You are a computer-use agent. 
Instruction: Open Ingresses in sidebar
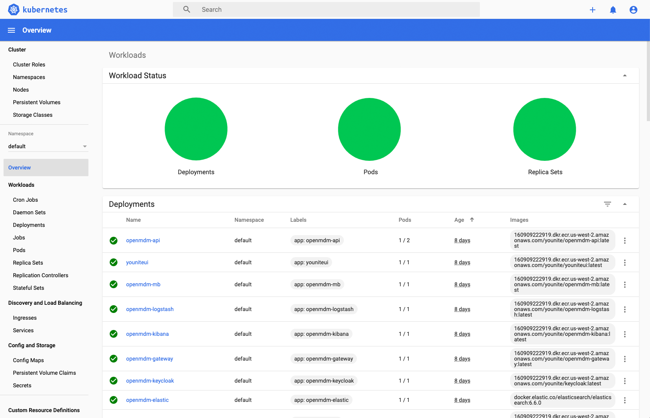pos(25,318)
